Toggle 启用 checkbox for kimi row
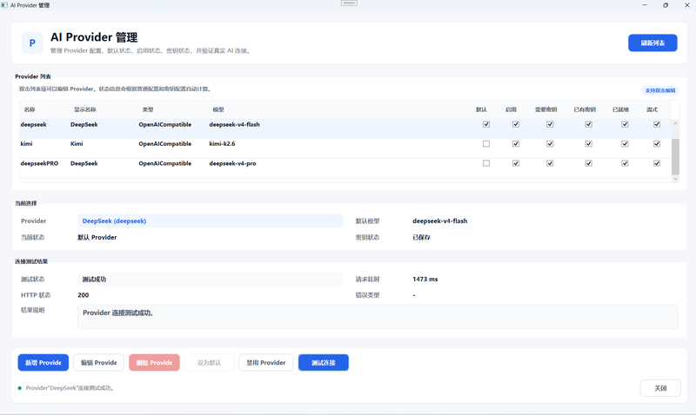 tap(515, 144)
